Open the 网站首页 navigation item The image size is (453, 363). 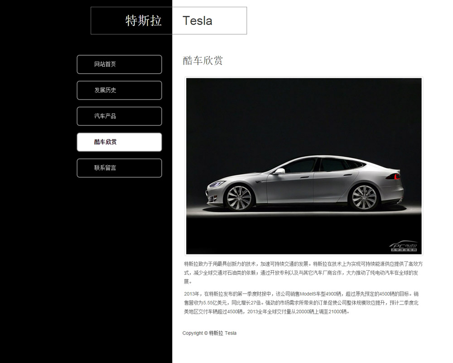(119, 64)
